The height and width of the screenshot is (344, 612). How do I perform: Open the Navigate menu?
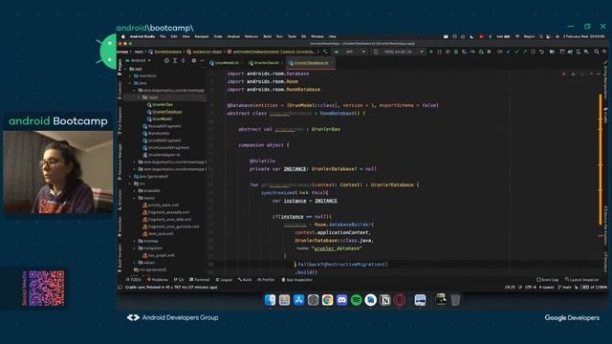[x=202, y=36]
